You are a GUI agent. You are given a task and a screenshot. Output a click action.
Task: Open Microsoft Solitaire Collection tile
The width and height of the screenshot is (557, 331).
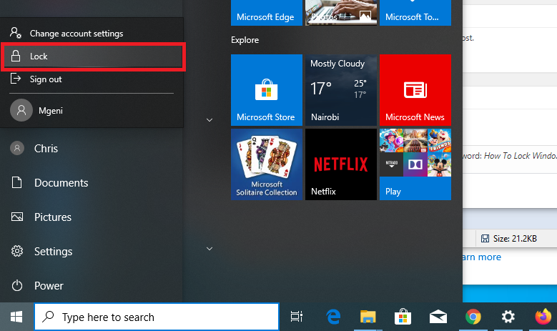(267, 164)
